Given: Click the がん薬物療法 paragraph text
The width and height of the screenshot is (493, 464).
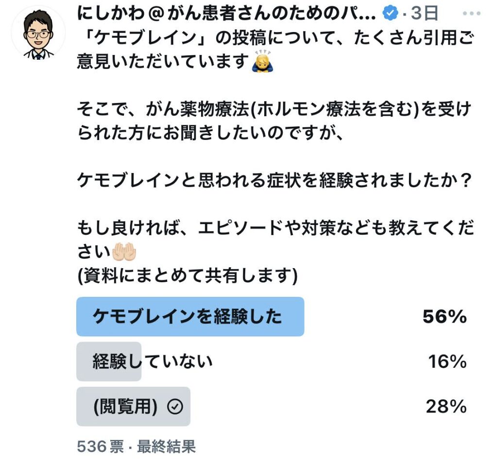Looking at the screenshot, I should 274,121.
